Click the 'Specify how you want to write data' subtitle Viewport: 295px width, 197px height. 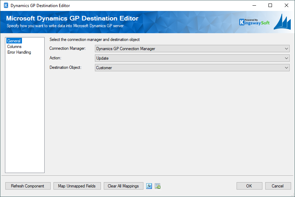coord(65,26)
